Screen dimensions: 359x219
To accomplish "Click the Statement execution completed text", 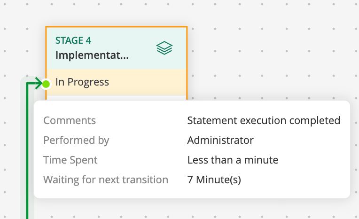I will [x=264, y=120].
